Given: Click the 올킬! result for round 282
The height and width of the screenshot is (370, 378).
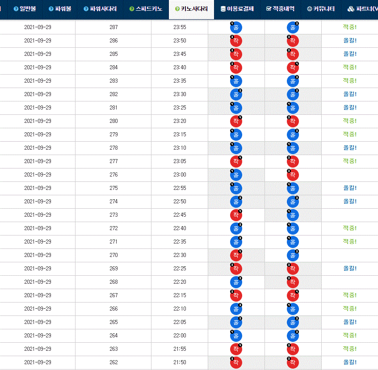Looking at the screenshot, I should click(x=350, y=94).
